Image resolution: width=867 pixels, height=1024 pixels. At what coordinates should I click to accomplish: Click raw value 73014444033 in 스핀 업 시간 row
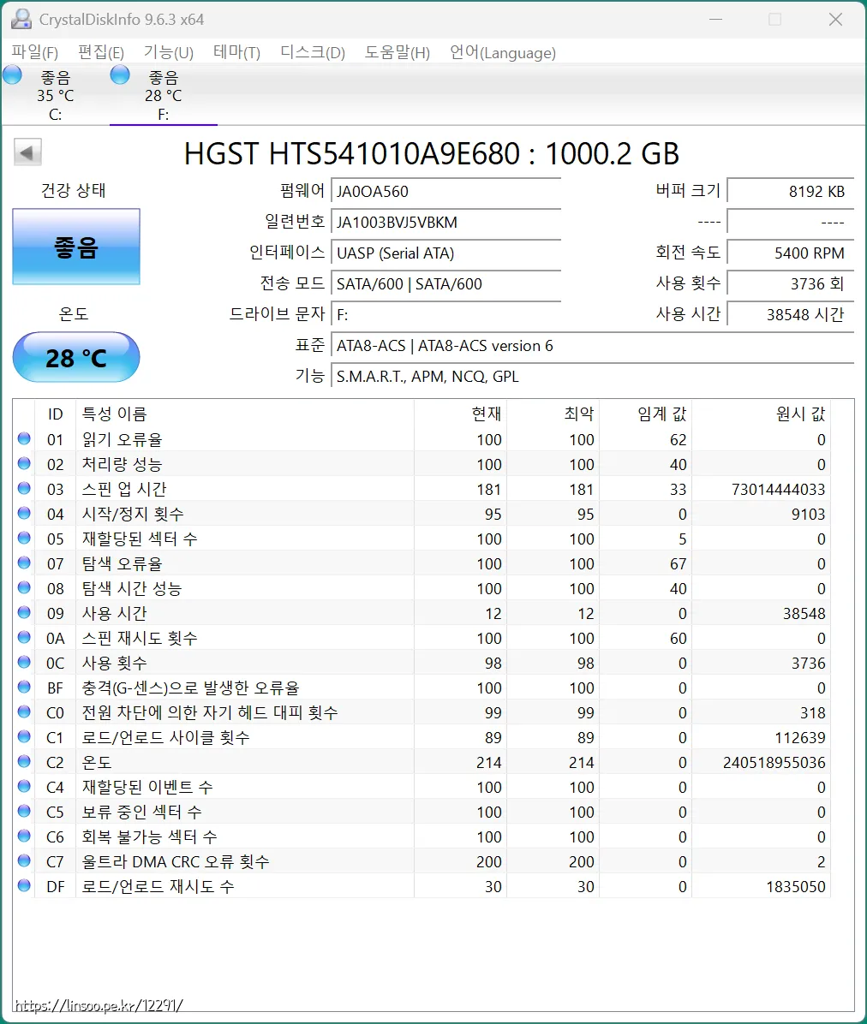778,489
